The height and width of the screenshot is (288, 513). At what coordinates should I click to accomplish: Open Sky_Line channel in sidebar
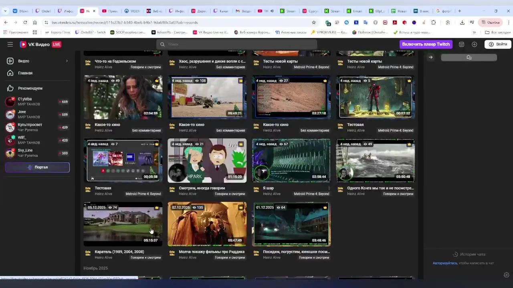(x=37, y=153)
